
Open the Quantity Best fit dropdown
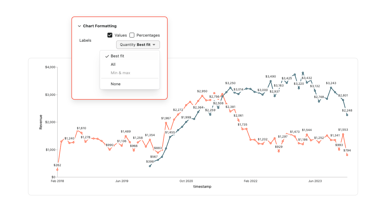point(138,45)
